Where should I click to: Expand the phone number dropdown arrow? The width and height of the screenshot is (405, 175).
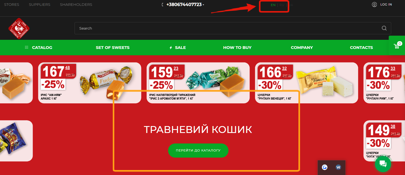click(x=203, y=5)
